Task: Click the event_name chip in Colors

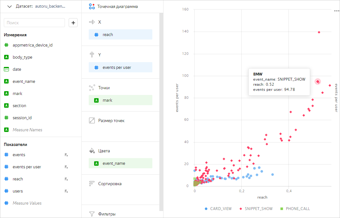Action: [x=120, y=163]
